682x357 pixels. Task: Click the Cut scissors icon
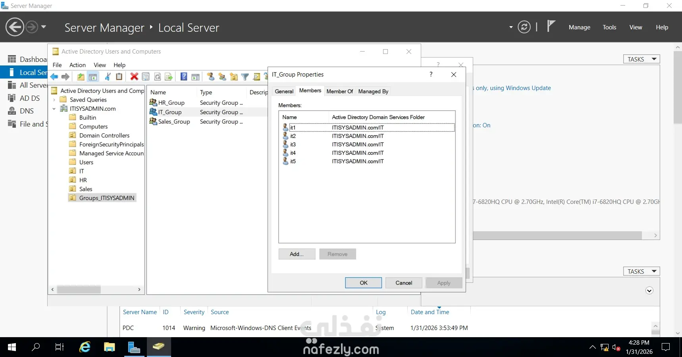point(108,77)
